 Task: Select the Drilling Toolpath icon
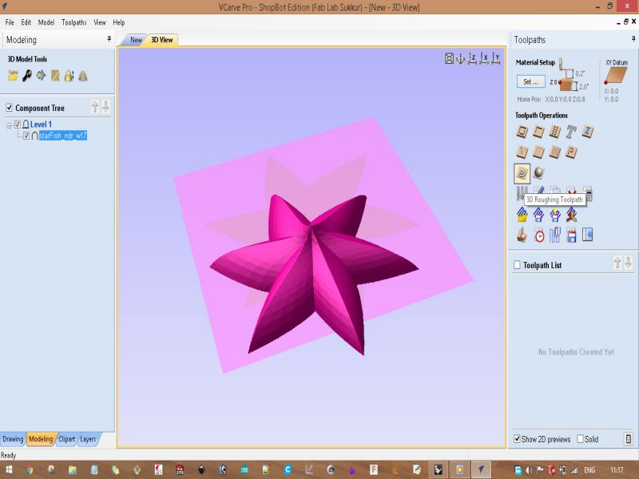554,131
